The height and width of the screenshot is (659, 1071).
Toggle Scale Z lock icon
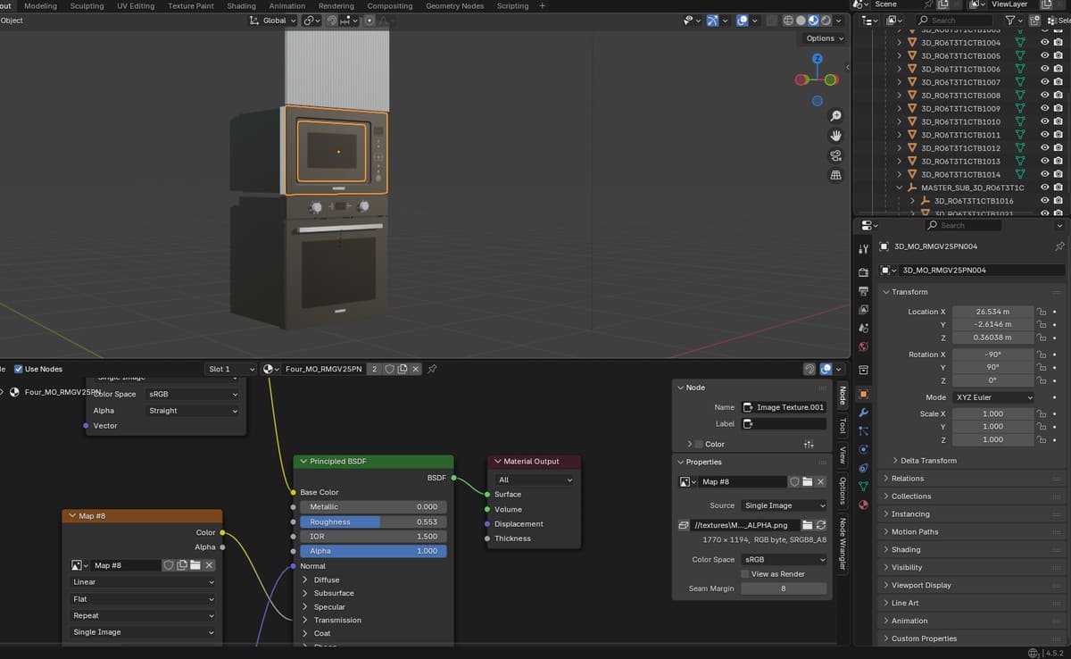[x=1041, y=439]
